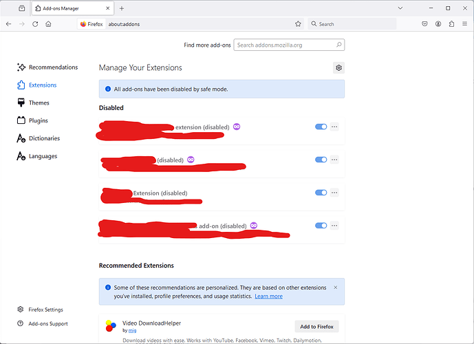Viewport: 474px width, 344px height.
Task: Click private browsing badge on first extension
Action: (237, 127)
